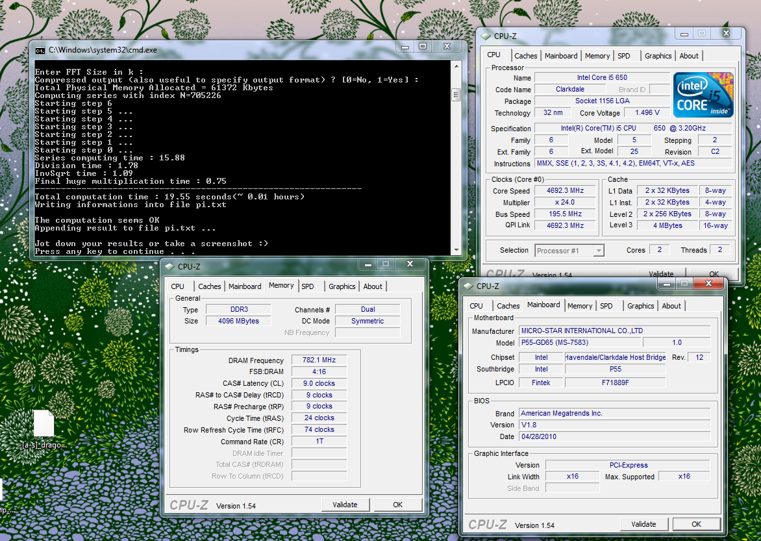Click the MICRO-STAR INTERNATIONAL manufacturer field
Image resolution: width=761 pixels, height=541 pixels.
click(x=615, y=331)
